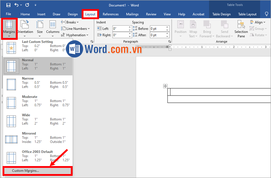The width and height of the screenshot is (271, 178).
Task: Select the Wide margins preset
Action: pyautogui.click(x=38, y=121)
